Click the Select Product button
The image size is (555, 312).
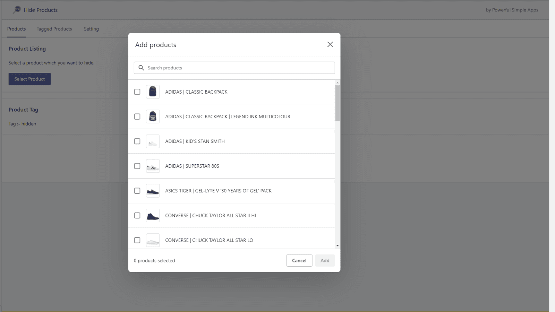coord(29,79)
